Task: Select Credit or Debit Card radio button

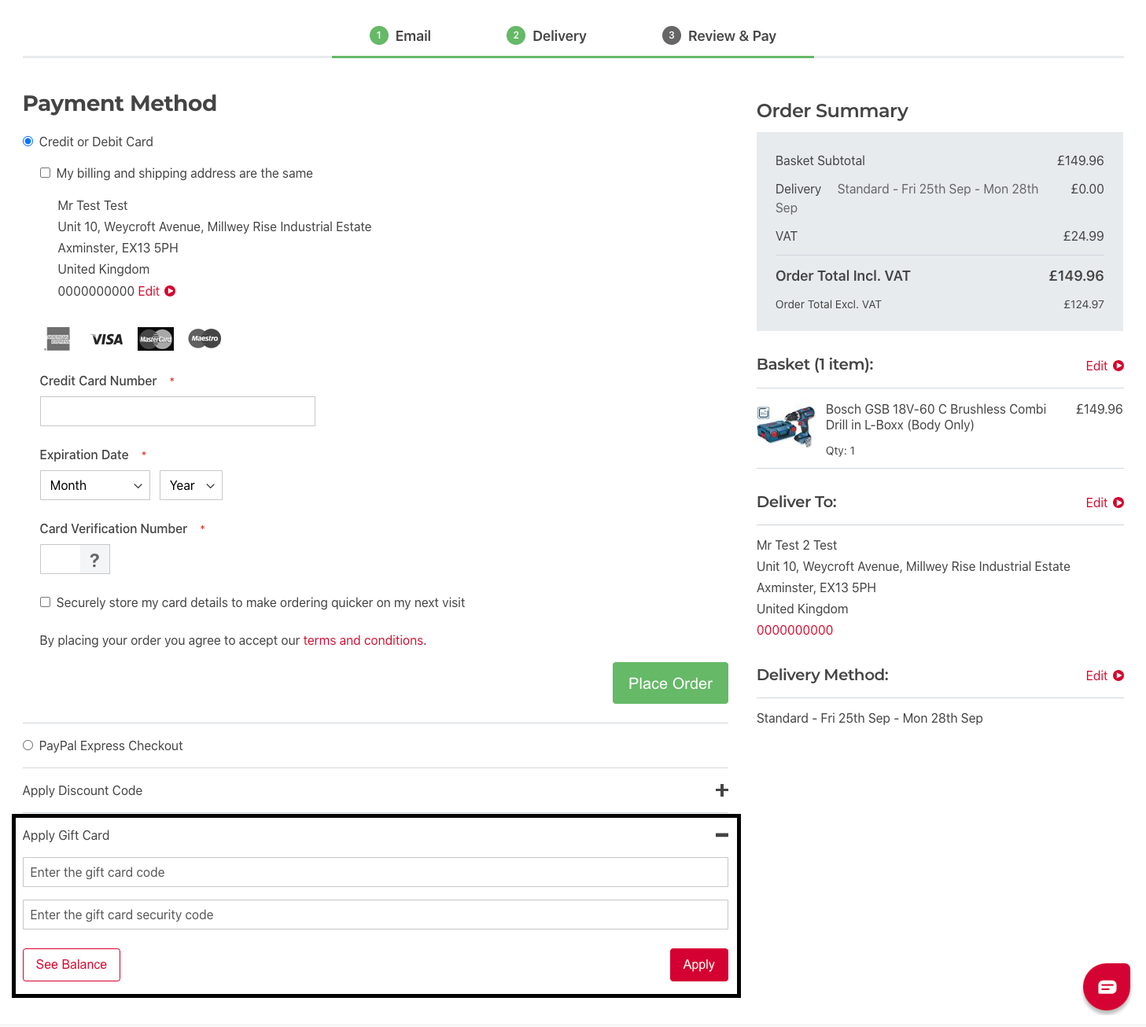Action: [28, 142]
